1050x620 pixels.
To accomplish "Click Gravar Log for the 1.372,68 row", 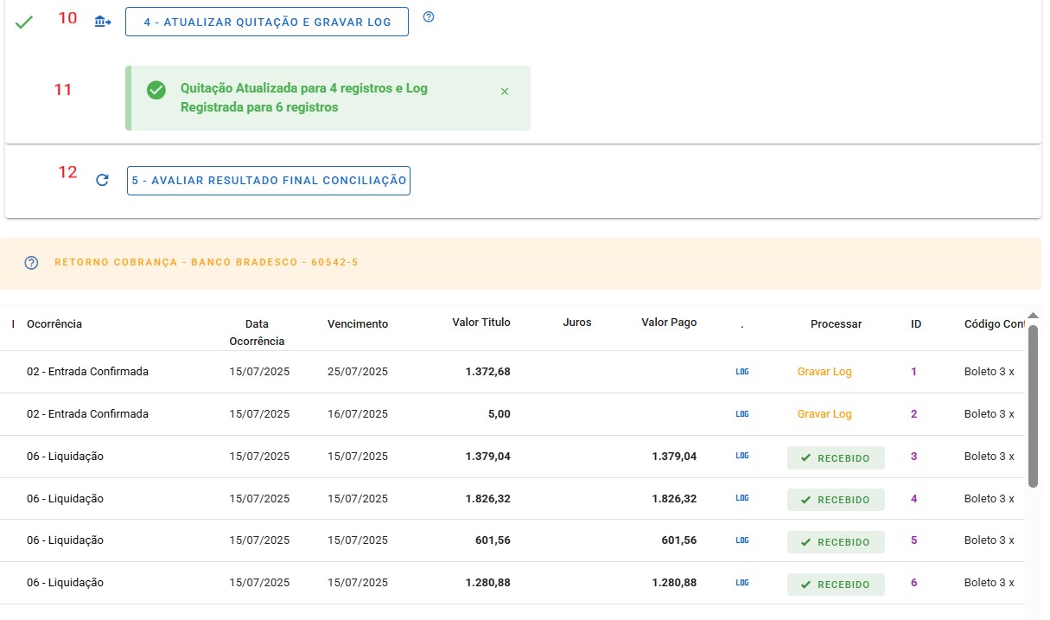I will pos(824,372).
